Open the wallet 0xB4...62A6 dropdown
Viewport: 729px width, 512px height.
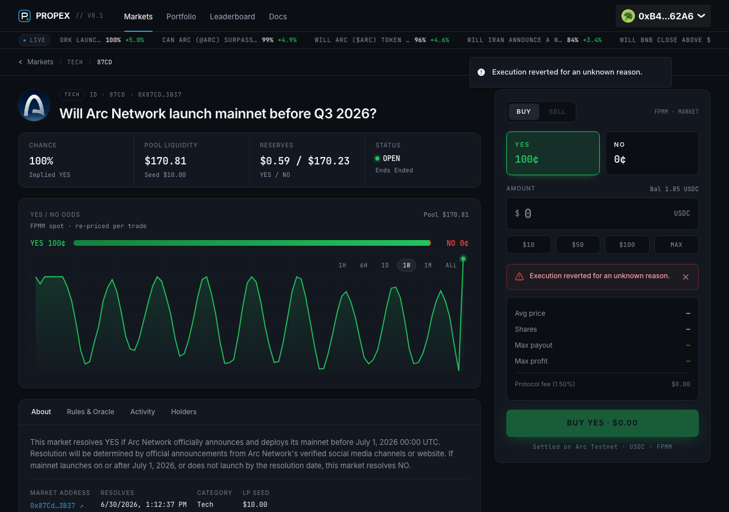pyautogui.click(x=663, y=16)
